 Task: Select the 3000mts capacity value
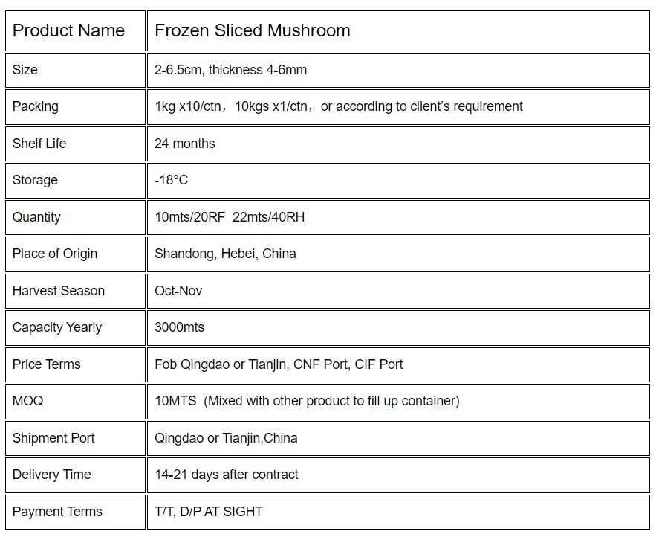(x=180, y=327)
